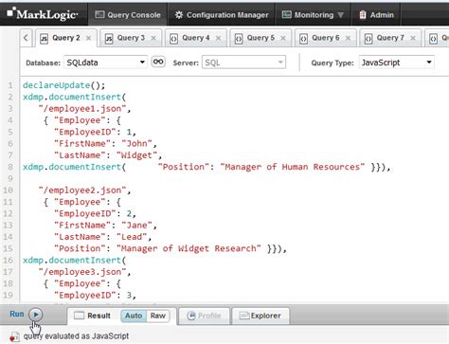Click the "Lead" last name value

(132, 237)
